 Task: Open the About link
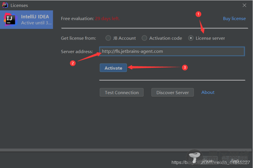pos(208,92)
